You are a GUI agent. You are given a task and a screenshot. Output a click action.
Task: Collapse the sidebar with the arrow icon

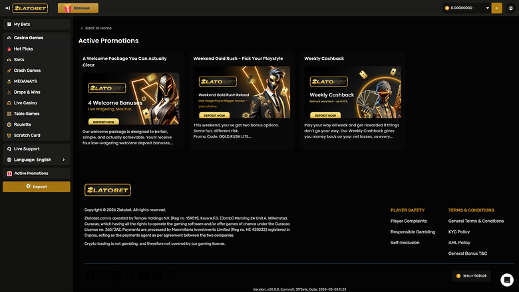7,8
